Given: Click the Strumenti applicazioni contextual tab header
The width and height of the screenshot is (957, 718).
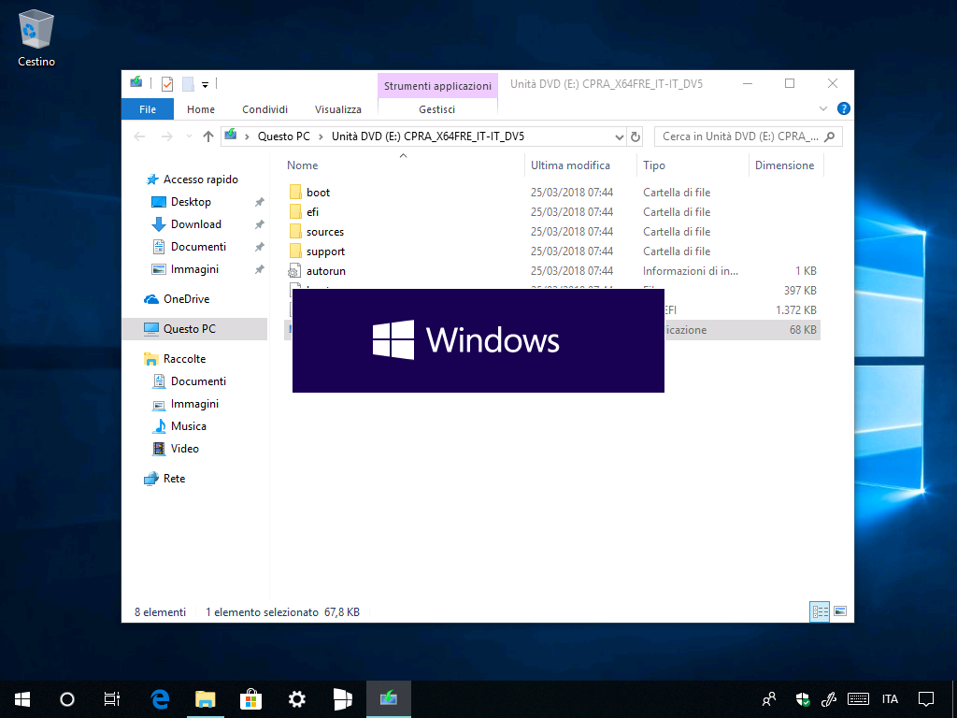Looking at the screenshot, I should pos(437,85).
